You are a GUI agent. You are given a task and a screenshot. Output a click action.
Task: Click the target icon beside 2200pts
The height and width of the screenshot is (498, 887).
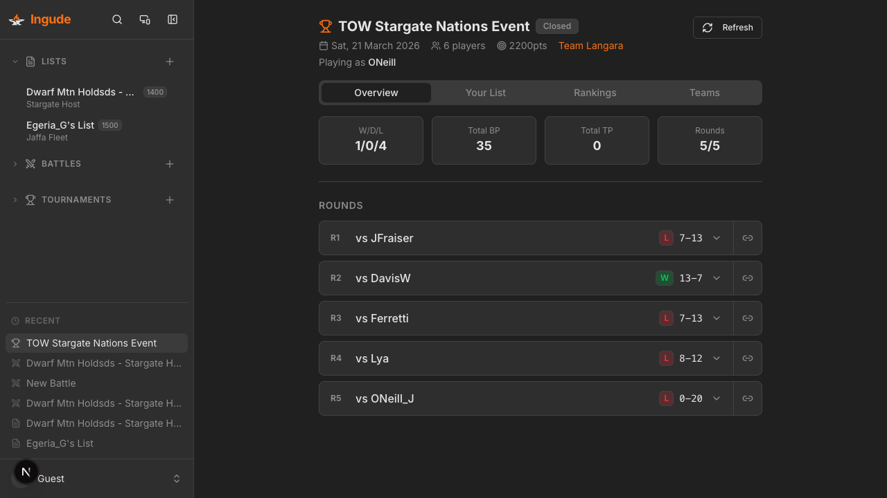pos(500,46)
